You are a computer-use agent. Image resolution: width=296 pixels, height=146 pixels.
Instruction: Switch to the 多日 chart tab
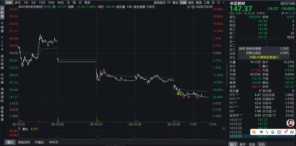pyautogui.click(x=18, y=3)
